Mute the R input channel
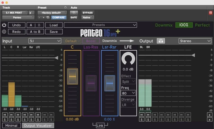 pyautogui.click(x=18, y=115)
